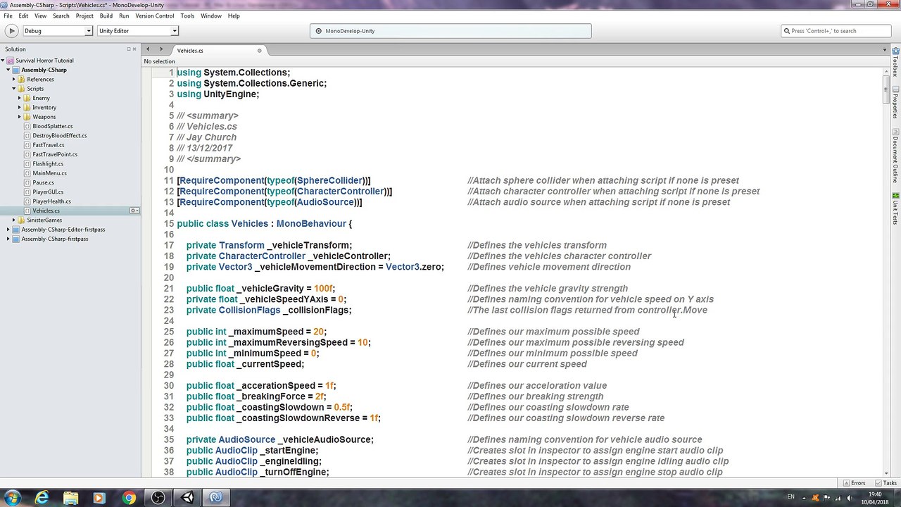
Task: Select PlayerHealth.cs in the solution tree
Action: point(51,201)
